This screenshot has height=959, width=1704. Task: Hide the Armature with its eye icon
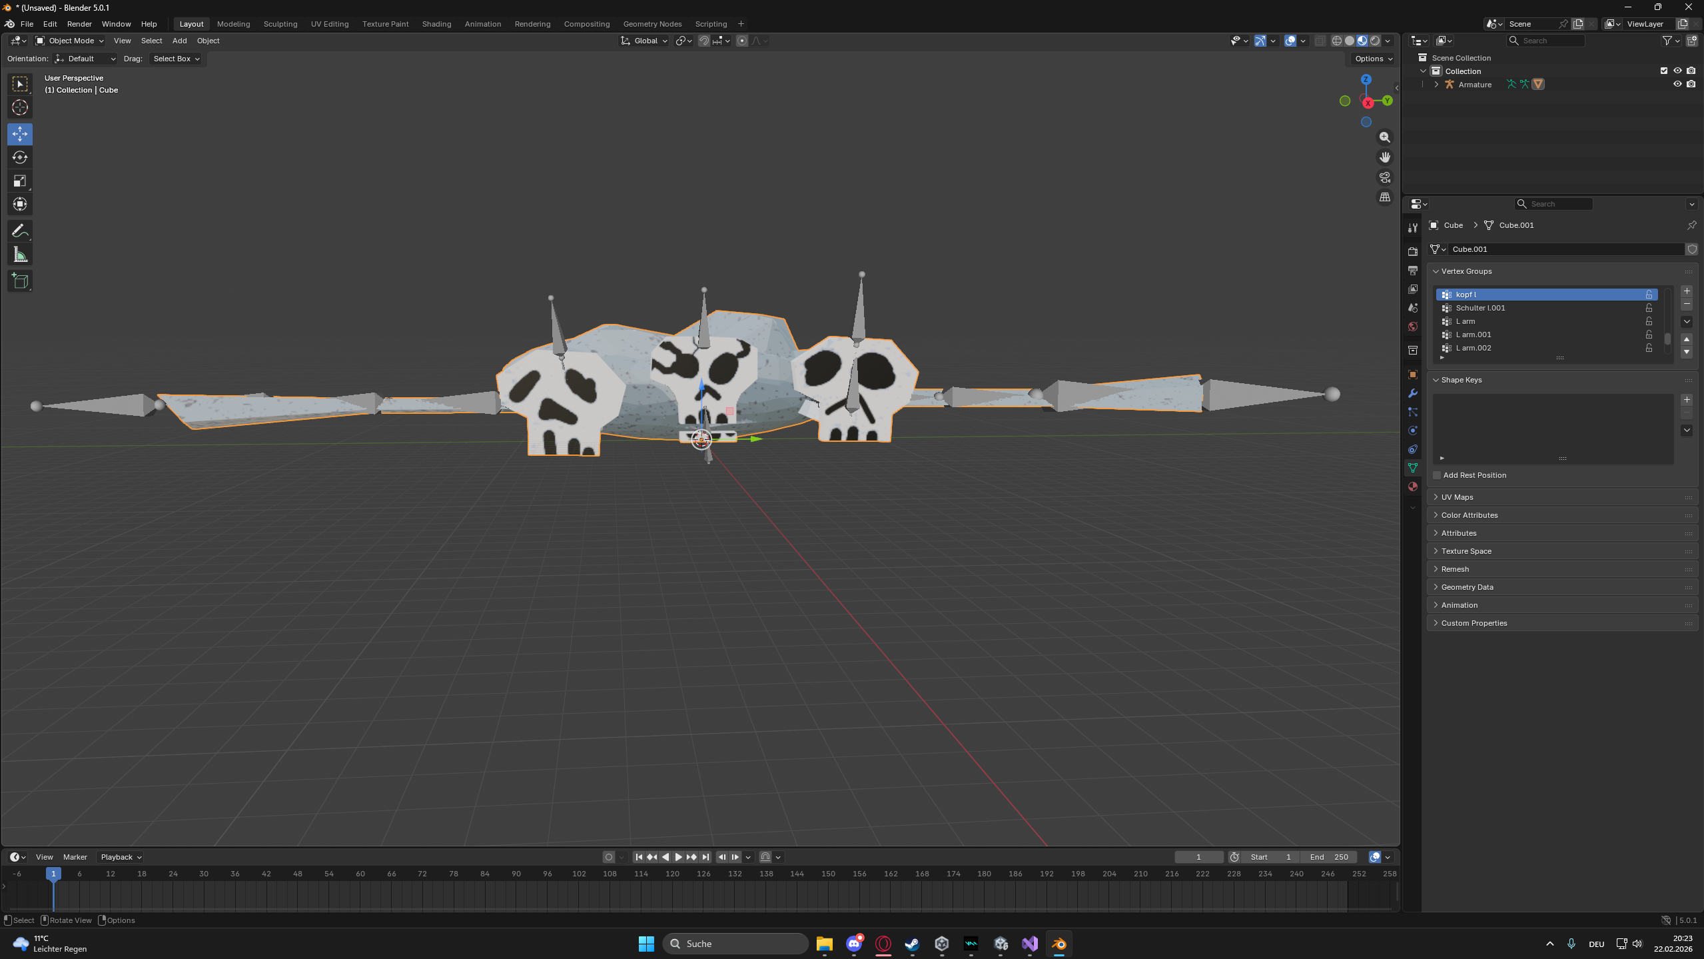pyautogui.click(x=1677, y=84)
